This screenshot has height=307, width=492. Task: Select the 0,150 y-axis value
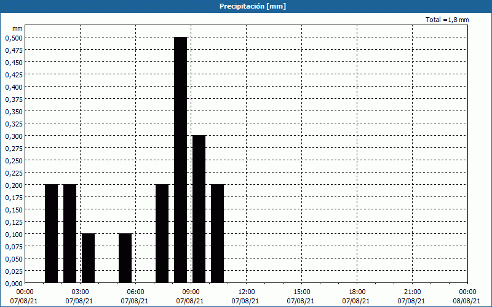[x=14, y=209]
